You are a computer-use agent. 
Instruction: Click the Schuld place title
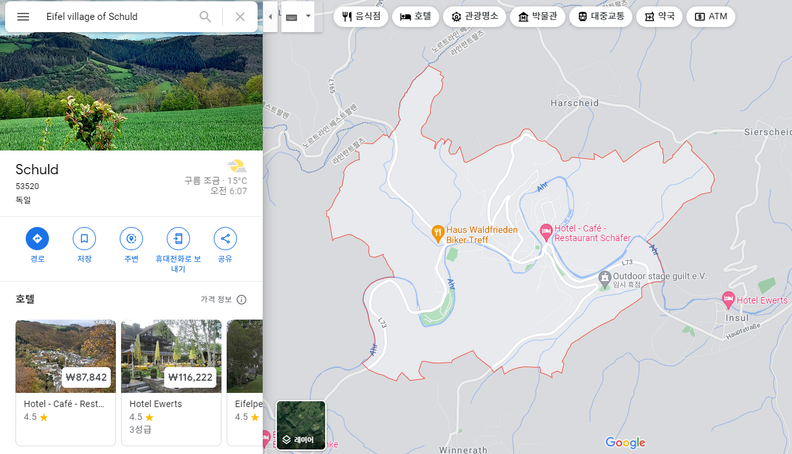pyautogui.click(x=37, y=170)
